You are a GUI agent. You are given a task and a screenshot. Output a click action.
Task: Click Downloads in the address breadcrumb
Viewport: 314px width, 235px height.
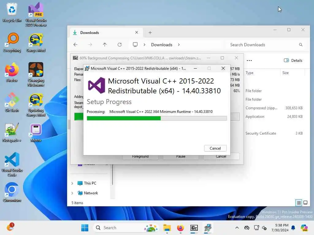click(x=162, y=45)
